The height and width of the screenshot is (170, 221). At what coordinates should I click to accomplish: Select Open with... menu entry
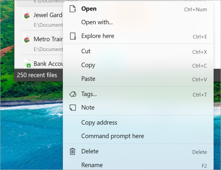[x=138, y=22]
